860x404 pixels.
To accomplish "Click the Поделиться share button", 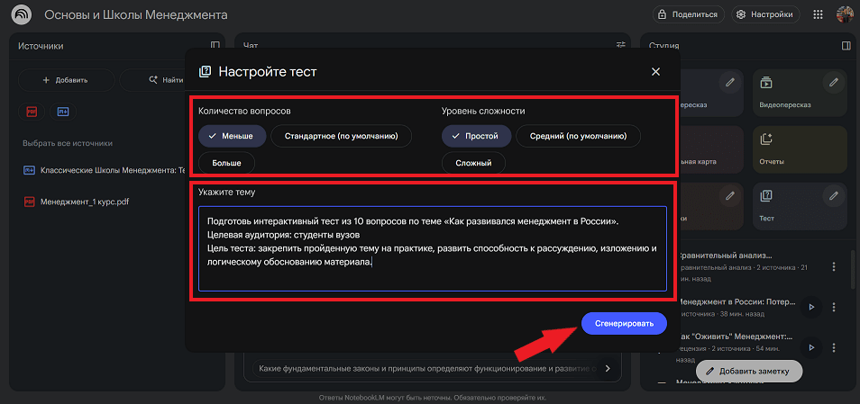I will pyautogui.click(x=688, y=14).
